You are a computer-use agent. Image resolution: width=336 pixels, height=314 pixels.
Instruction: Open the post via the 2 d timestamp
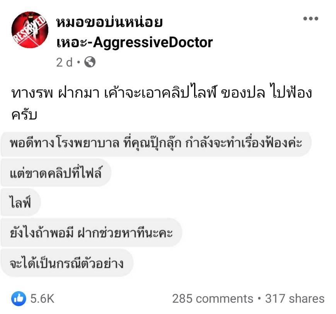[x=64, y=62]
